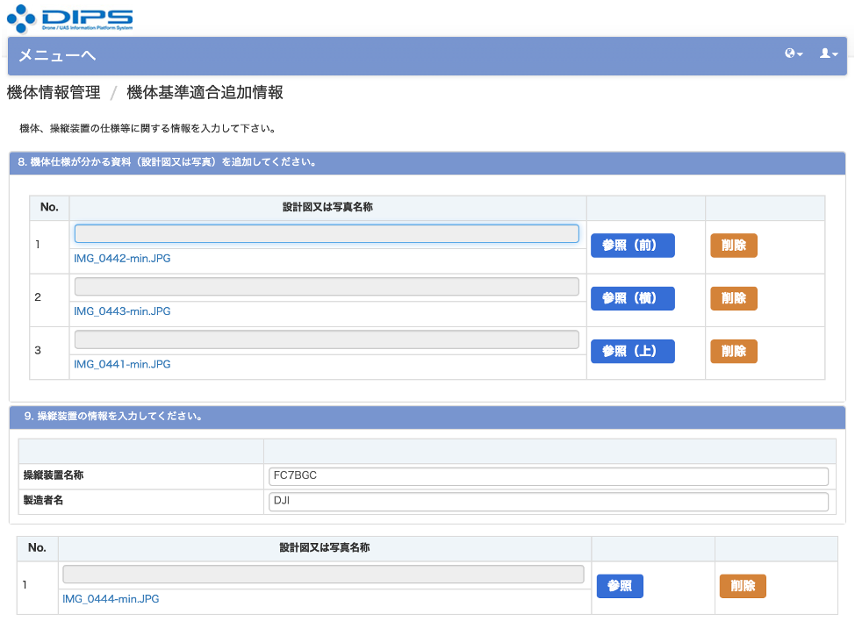Open IMG_0444-min.JPG file link
This screenshot has height=621, width=855.
tap(111, 599)
